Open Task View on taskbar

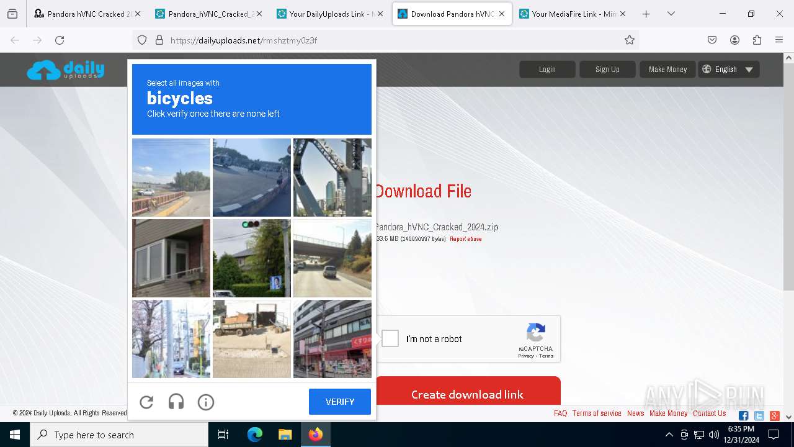click(x=223, y=435)
